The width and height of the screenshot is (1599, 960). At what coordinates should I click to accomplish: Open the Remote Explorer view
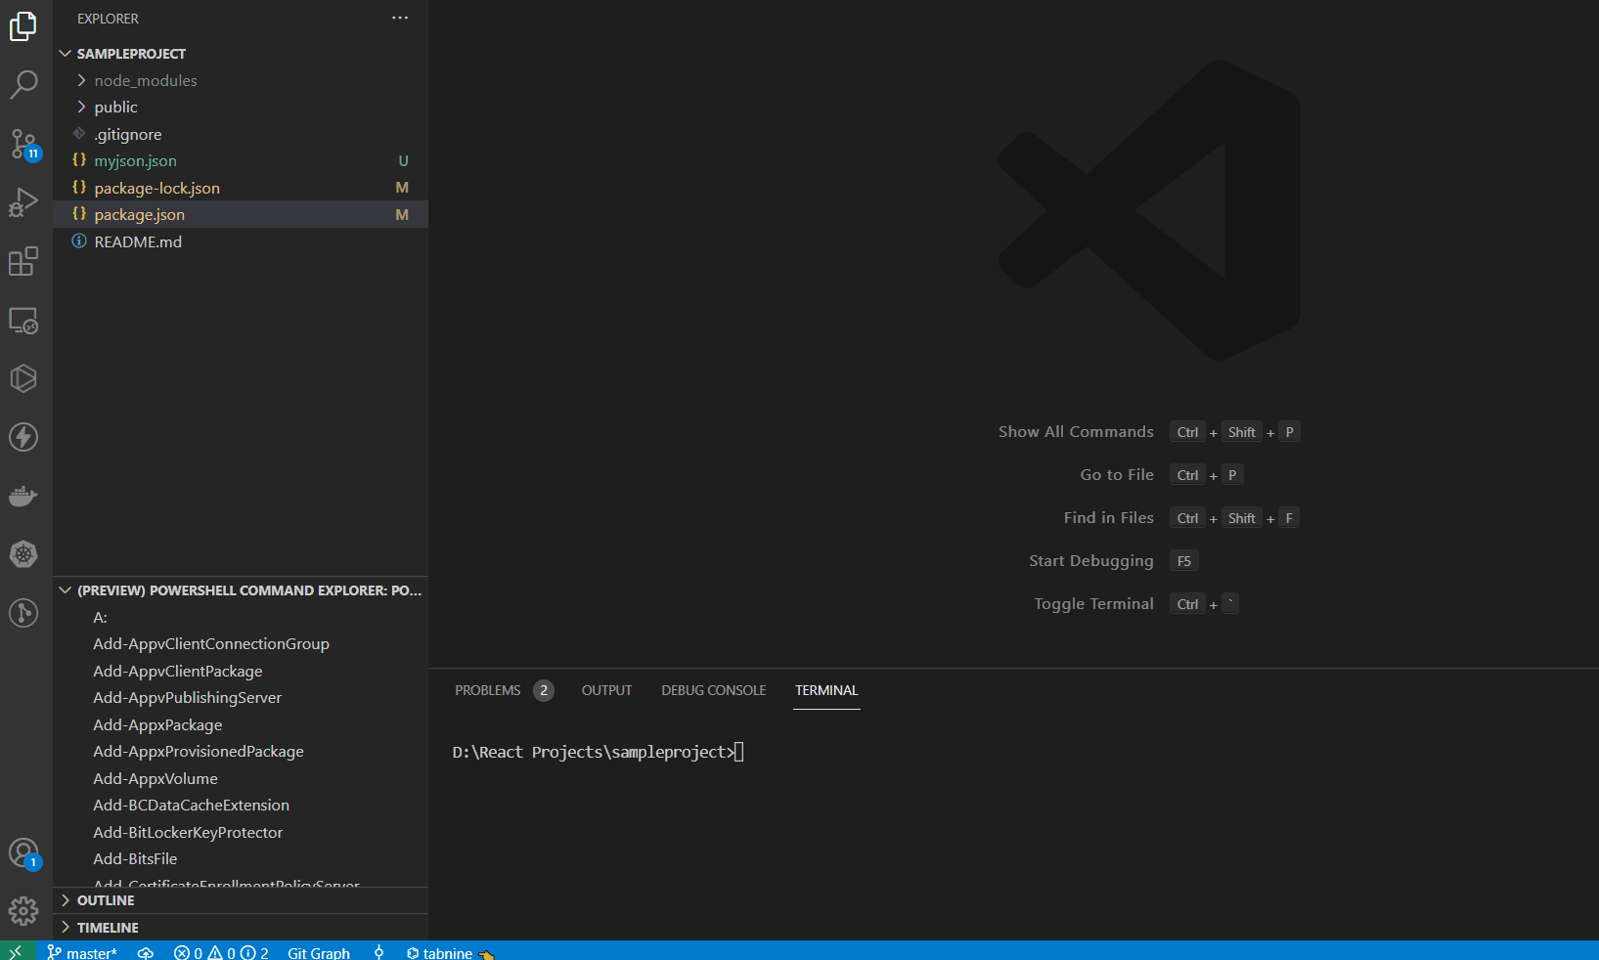coord(23,320)
